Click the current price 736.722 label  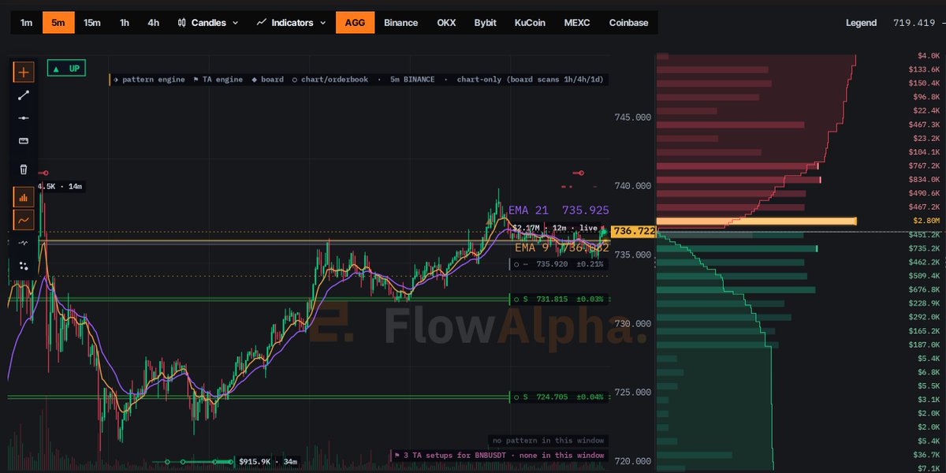click(633, 231)
